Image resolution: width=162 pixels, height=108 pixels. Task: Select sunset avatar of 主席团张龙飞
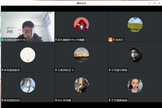click(x=81, y=55)
